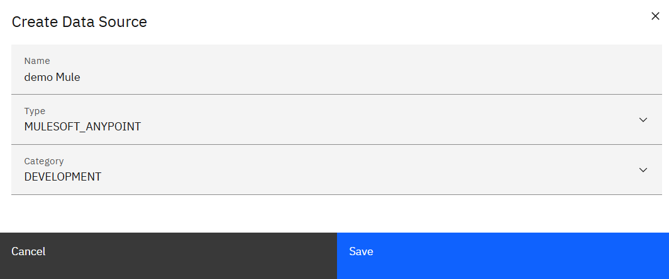The height and width of the screenshot is (279, 669).
Task: Click the DEVELOPMENT category value
Action: pos(63,177)
